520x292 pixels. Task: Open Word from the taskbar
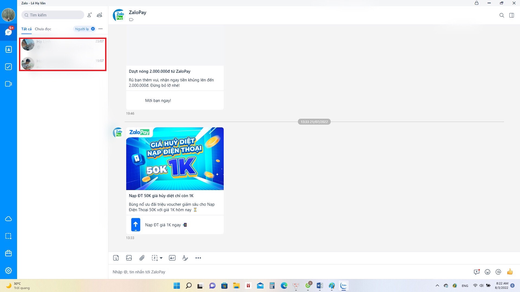point(320,286)
